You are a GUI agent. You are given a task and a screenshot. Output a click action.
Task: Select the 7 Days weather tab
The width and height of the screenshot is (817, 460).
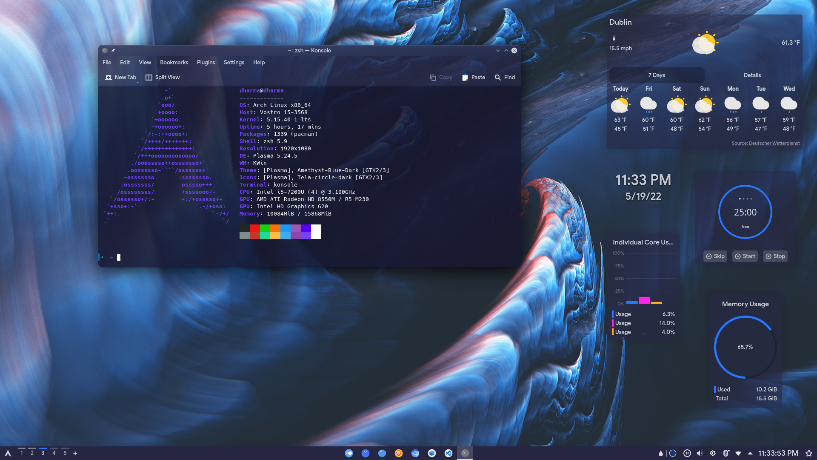pos(657,75)
